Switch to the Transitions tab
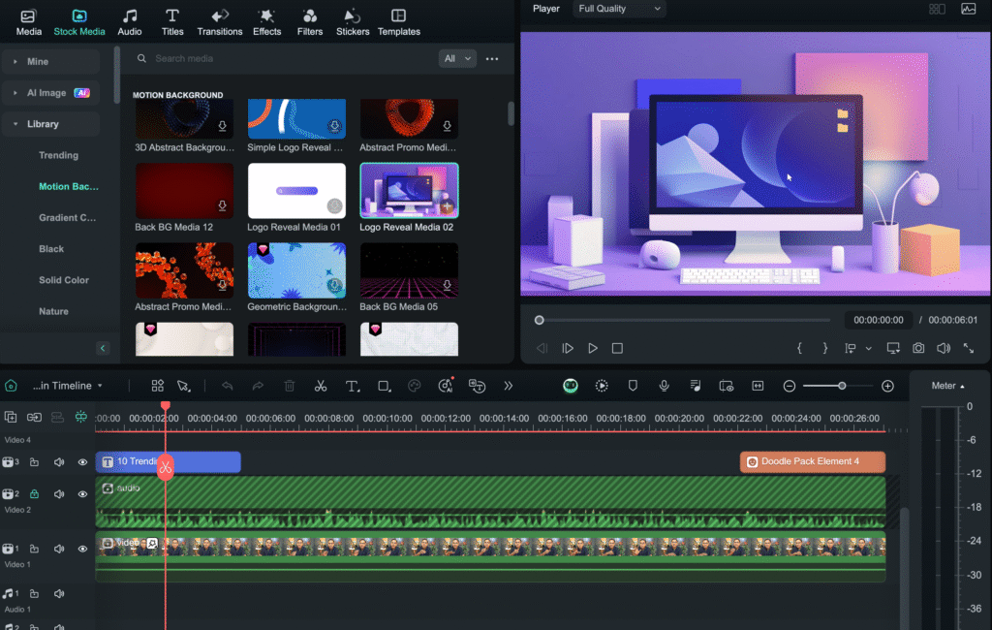Image resolution: width=992 pixels, height=630 pixels. [220, 22]
